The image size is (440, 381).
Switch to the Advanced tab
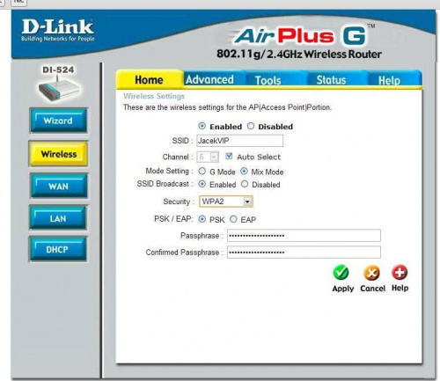point(209,79)
